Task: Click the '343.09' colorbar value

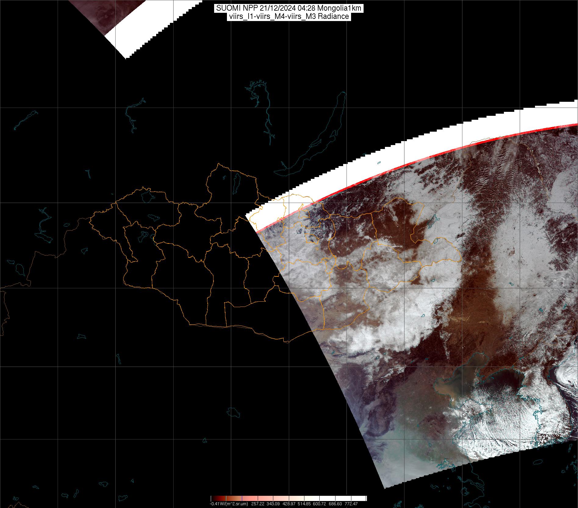Action: [x=273, y=504]
